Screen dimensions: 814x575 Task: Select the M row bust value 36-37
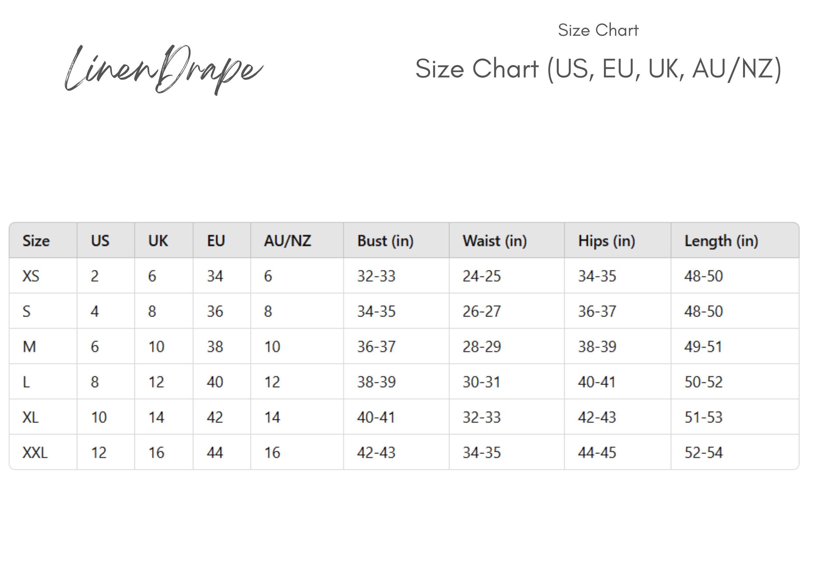tap(376, 347)
